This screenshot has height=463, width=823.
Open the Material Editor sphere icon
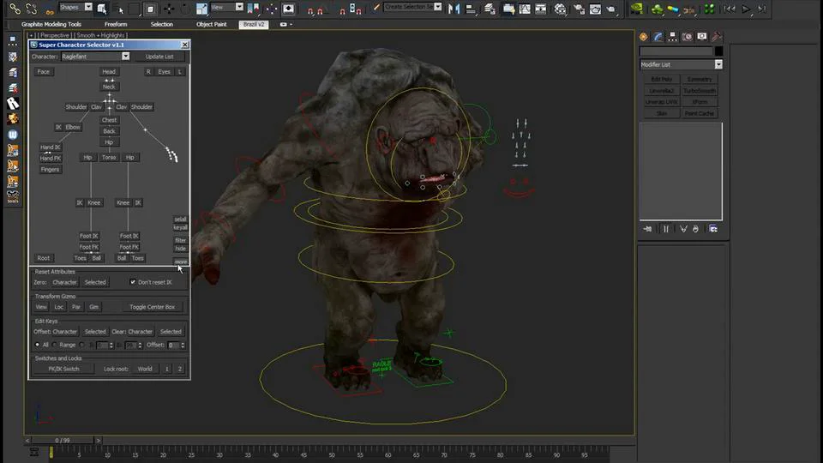pyautogui.click(x=560, y=9)
